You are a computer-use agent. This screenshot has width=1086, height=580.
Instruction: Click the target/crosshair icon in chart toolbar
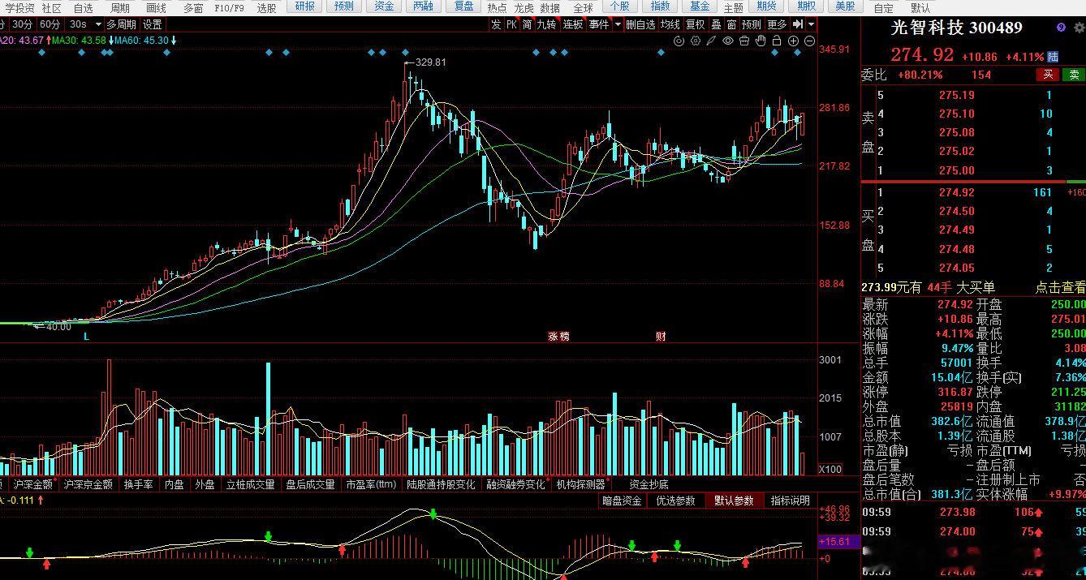(679, 41)
